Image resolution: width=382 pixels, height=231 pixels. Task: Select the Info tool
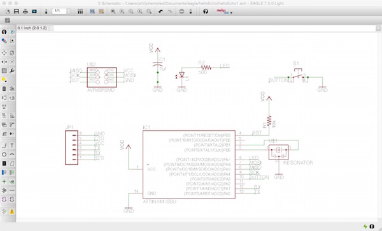pyautogui.click(x=4, y=32)
